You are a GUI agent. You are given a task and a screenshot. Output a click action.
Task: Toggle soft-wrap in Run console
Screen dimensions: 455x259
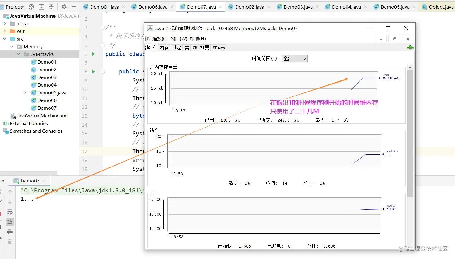point(10,212)
